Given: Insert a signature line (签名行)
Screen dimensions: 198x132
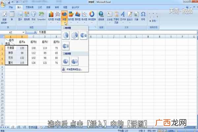Looking at the screenshot, I should click(x=130, y=17).
